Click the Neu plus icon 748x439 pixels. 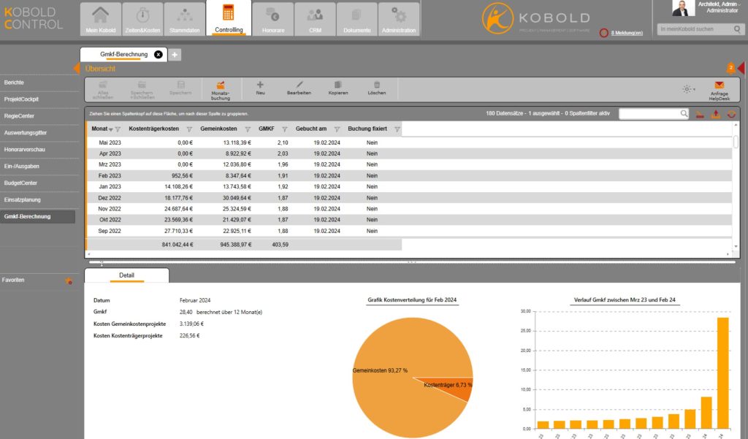coord(260,85)
